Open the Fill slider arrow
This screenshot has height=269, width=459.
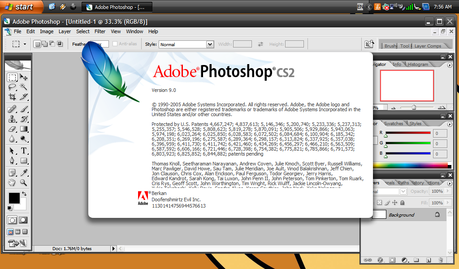point(448,203)
